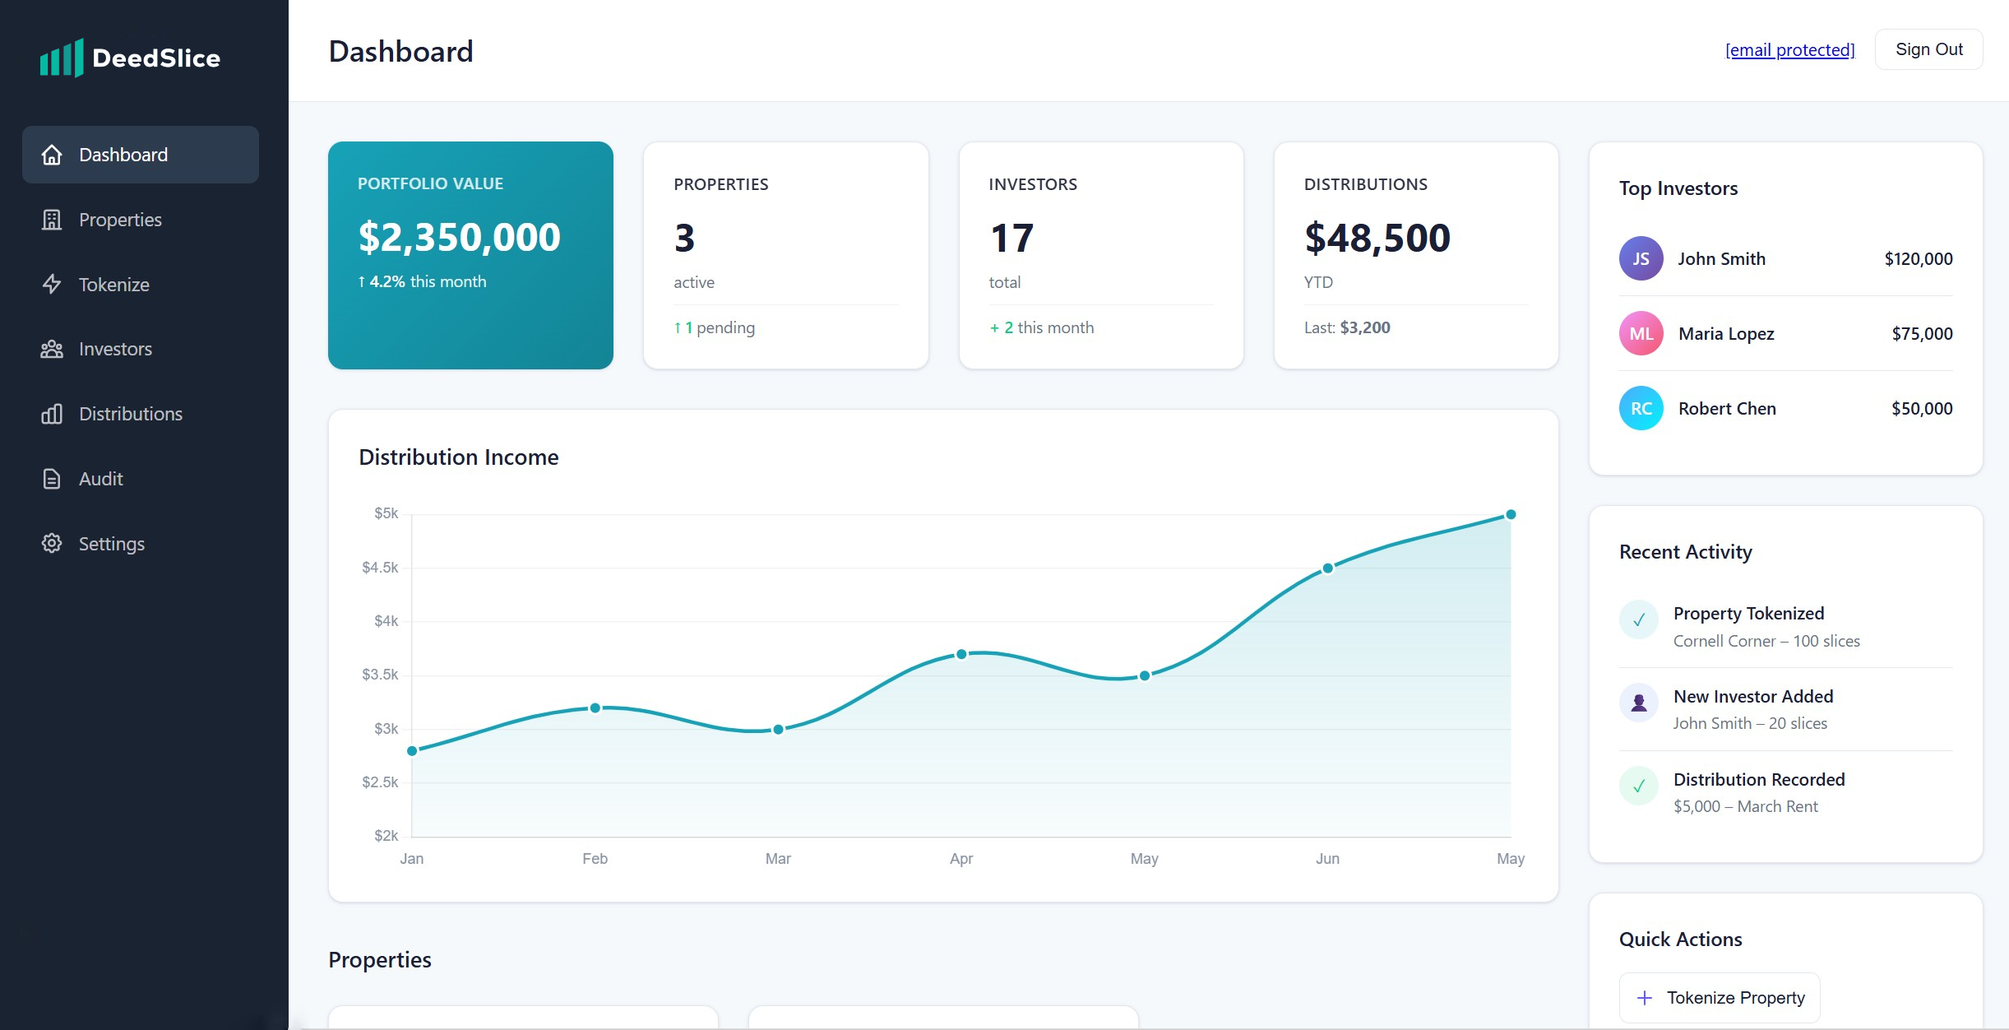
Task: Select Distributions in the navigation menu
Action: coord(131,414)
